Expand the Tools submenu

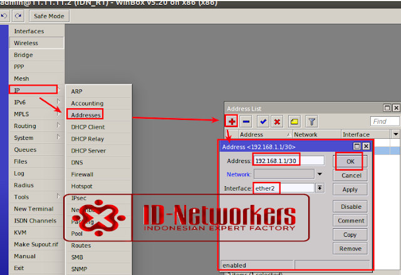(36, 197)
